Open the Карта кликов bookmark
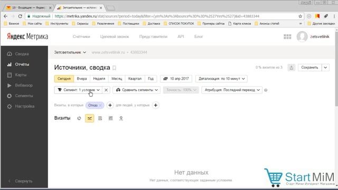 point(240,23)
